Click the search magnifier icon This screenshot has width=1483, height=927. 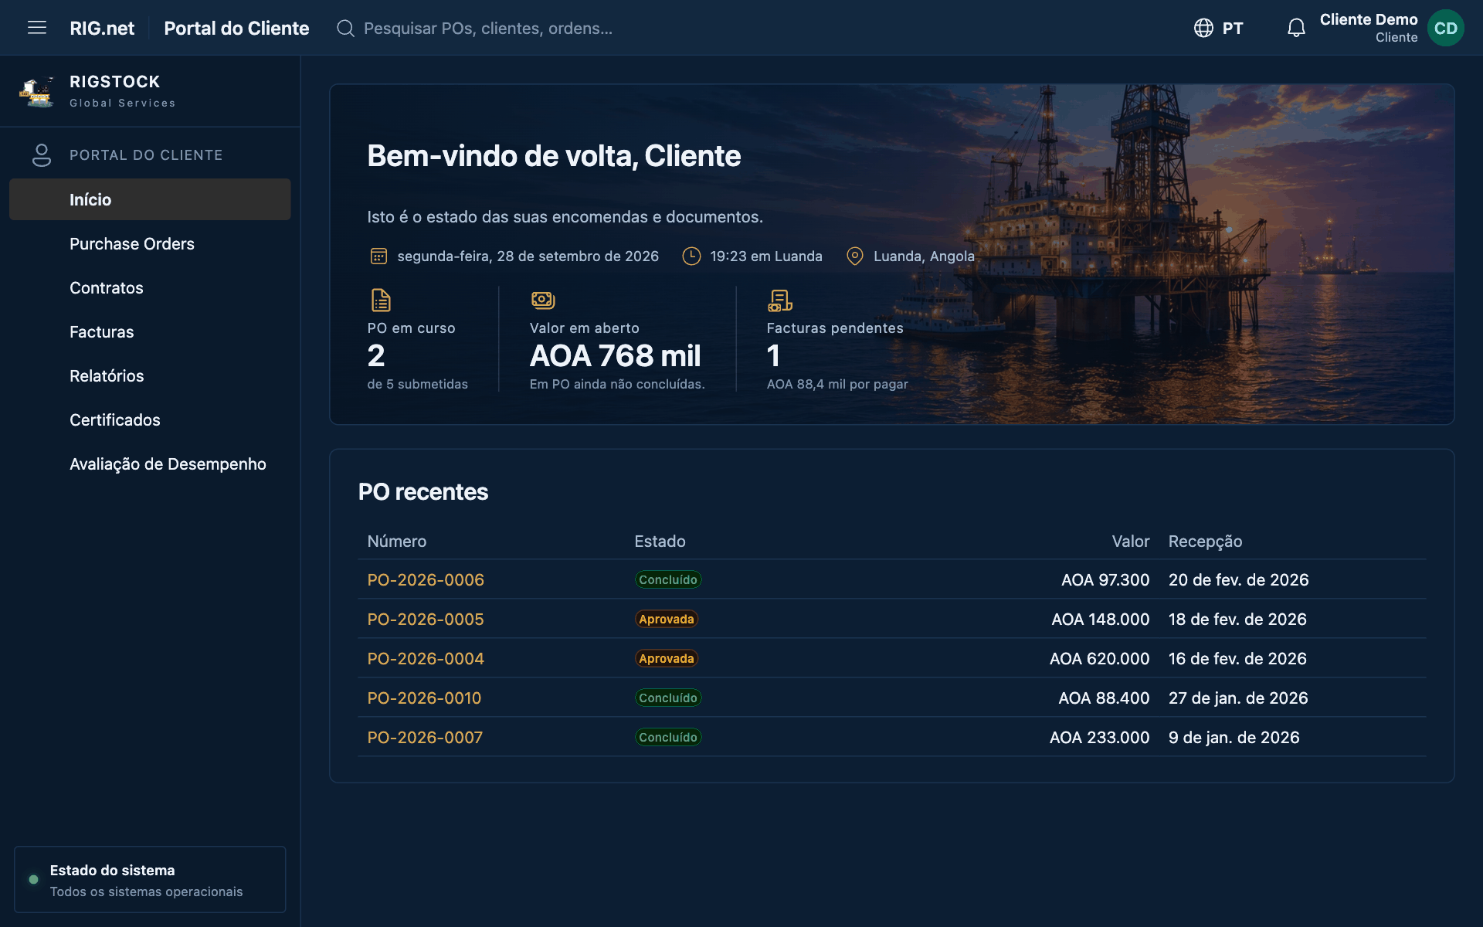coord(345,29)
